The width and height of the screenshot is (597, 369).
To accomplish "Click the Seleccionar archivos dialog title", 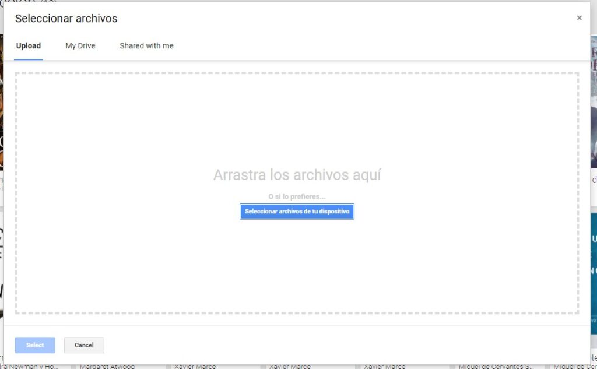I will [66, 19].
